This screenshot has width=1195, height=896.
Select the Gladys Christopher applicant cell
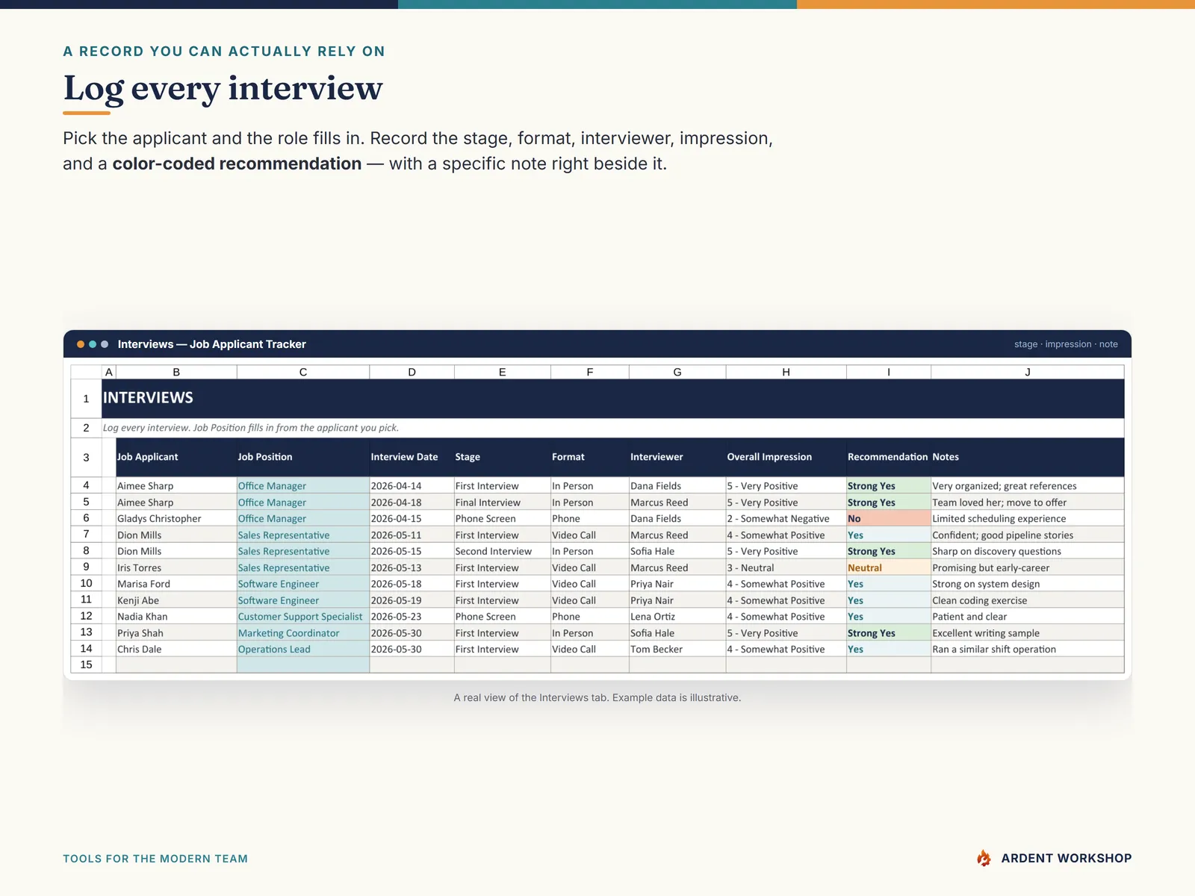[x=176, y=518]
